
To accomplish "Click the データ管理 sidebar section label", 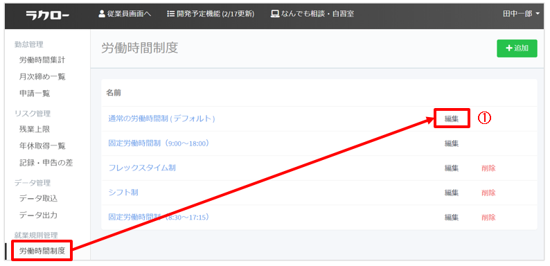I will [x=33, y=182].
